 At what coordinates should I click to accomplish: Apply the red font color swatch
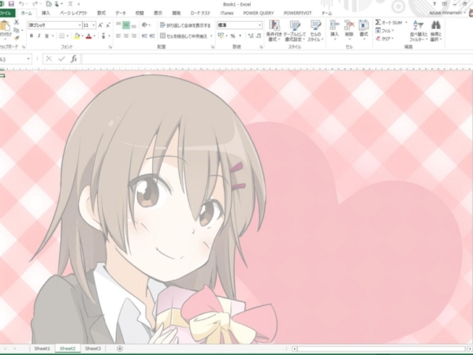pos(88,36)
